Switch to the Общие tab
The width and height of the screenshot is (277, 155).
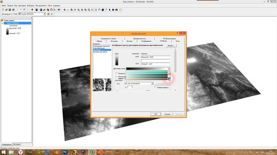(x=99, y=41)
